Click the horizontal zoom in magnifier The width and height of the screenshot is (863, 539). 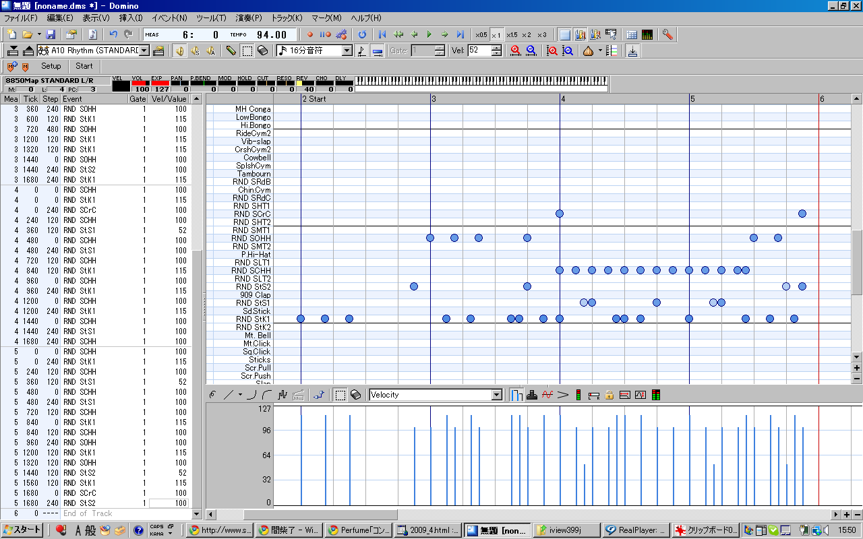pyautogui.click(x=515, y=51)
